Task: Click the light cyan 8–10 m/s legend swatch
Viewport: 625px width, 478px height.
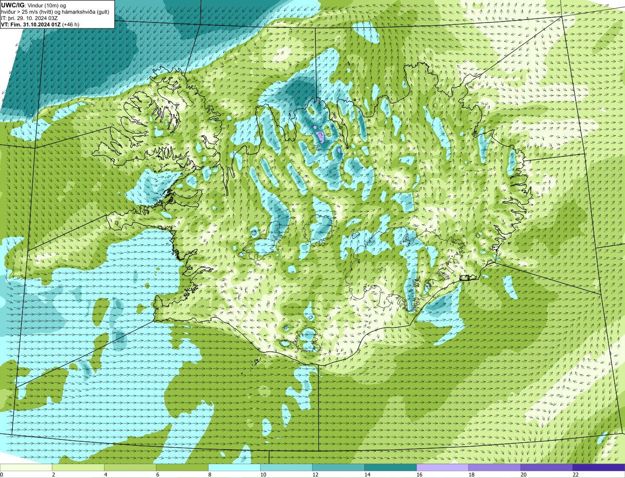Action: [234, 467]
